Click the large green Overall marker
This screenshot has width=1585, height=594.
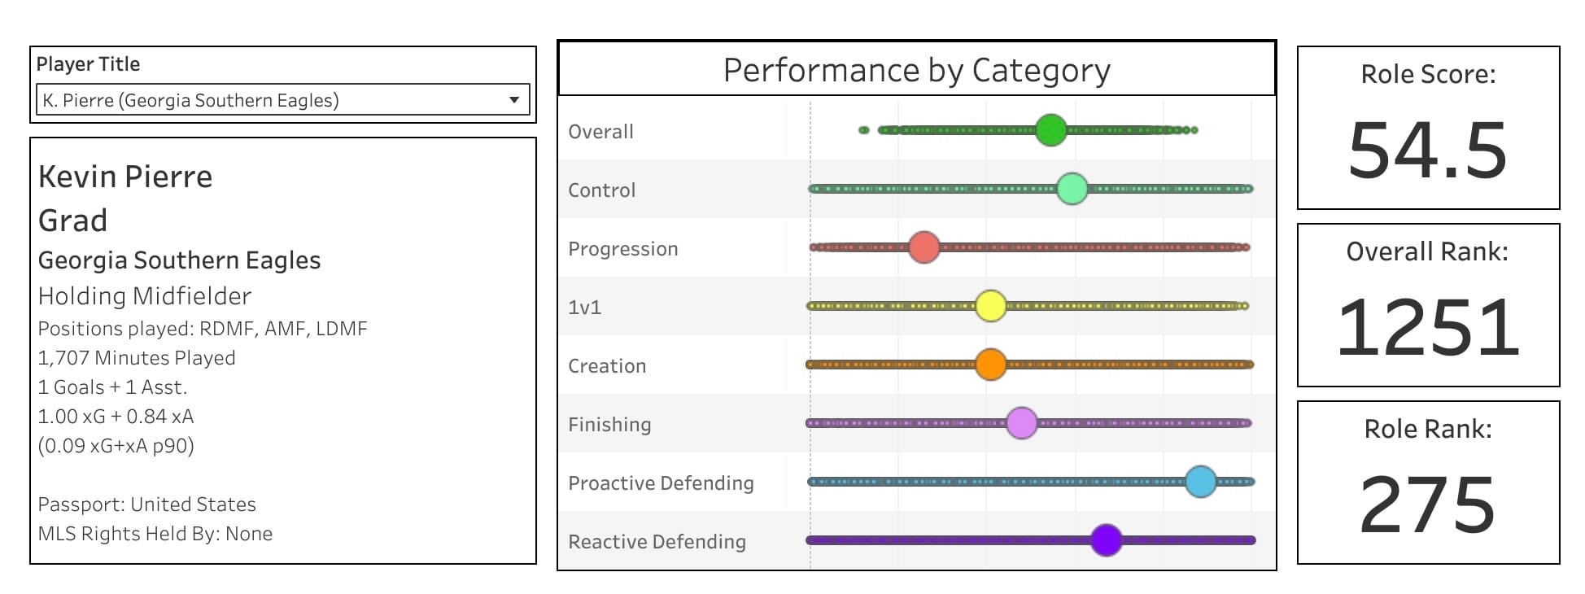click(1050, 130)
